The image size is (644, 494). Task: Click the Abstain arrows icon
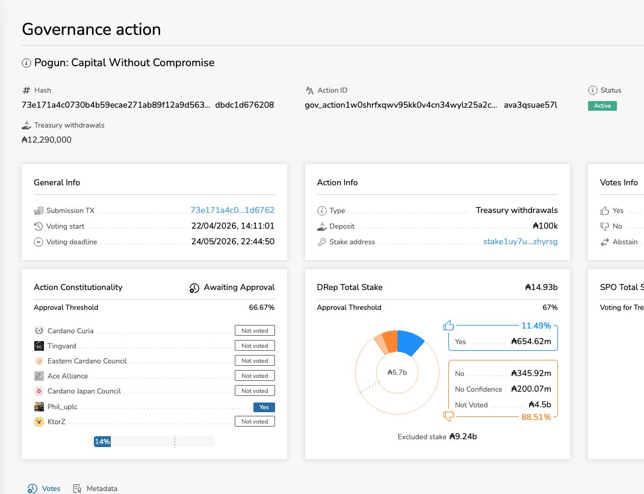pyautogui.click(x=604, y=242)
